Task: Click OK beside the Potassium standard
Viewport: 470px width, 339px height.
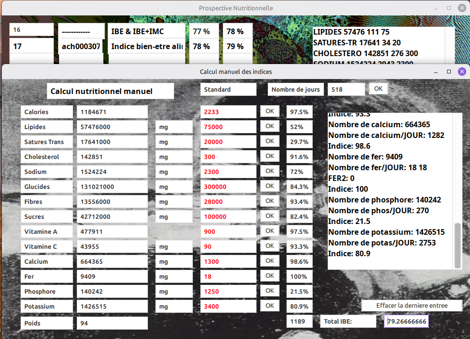Action: point(270,306)
